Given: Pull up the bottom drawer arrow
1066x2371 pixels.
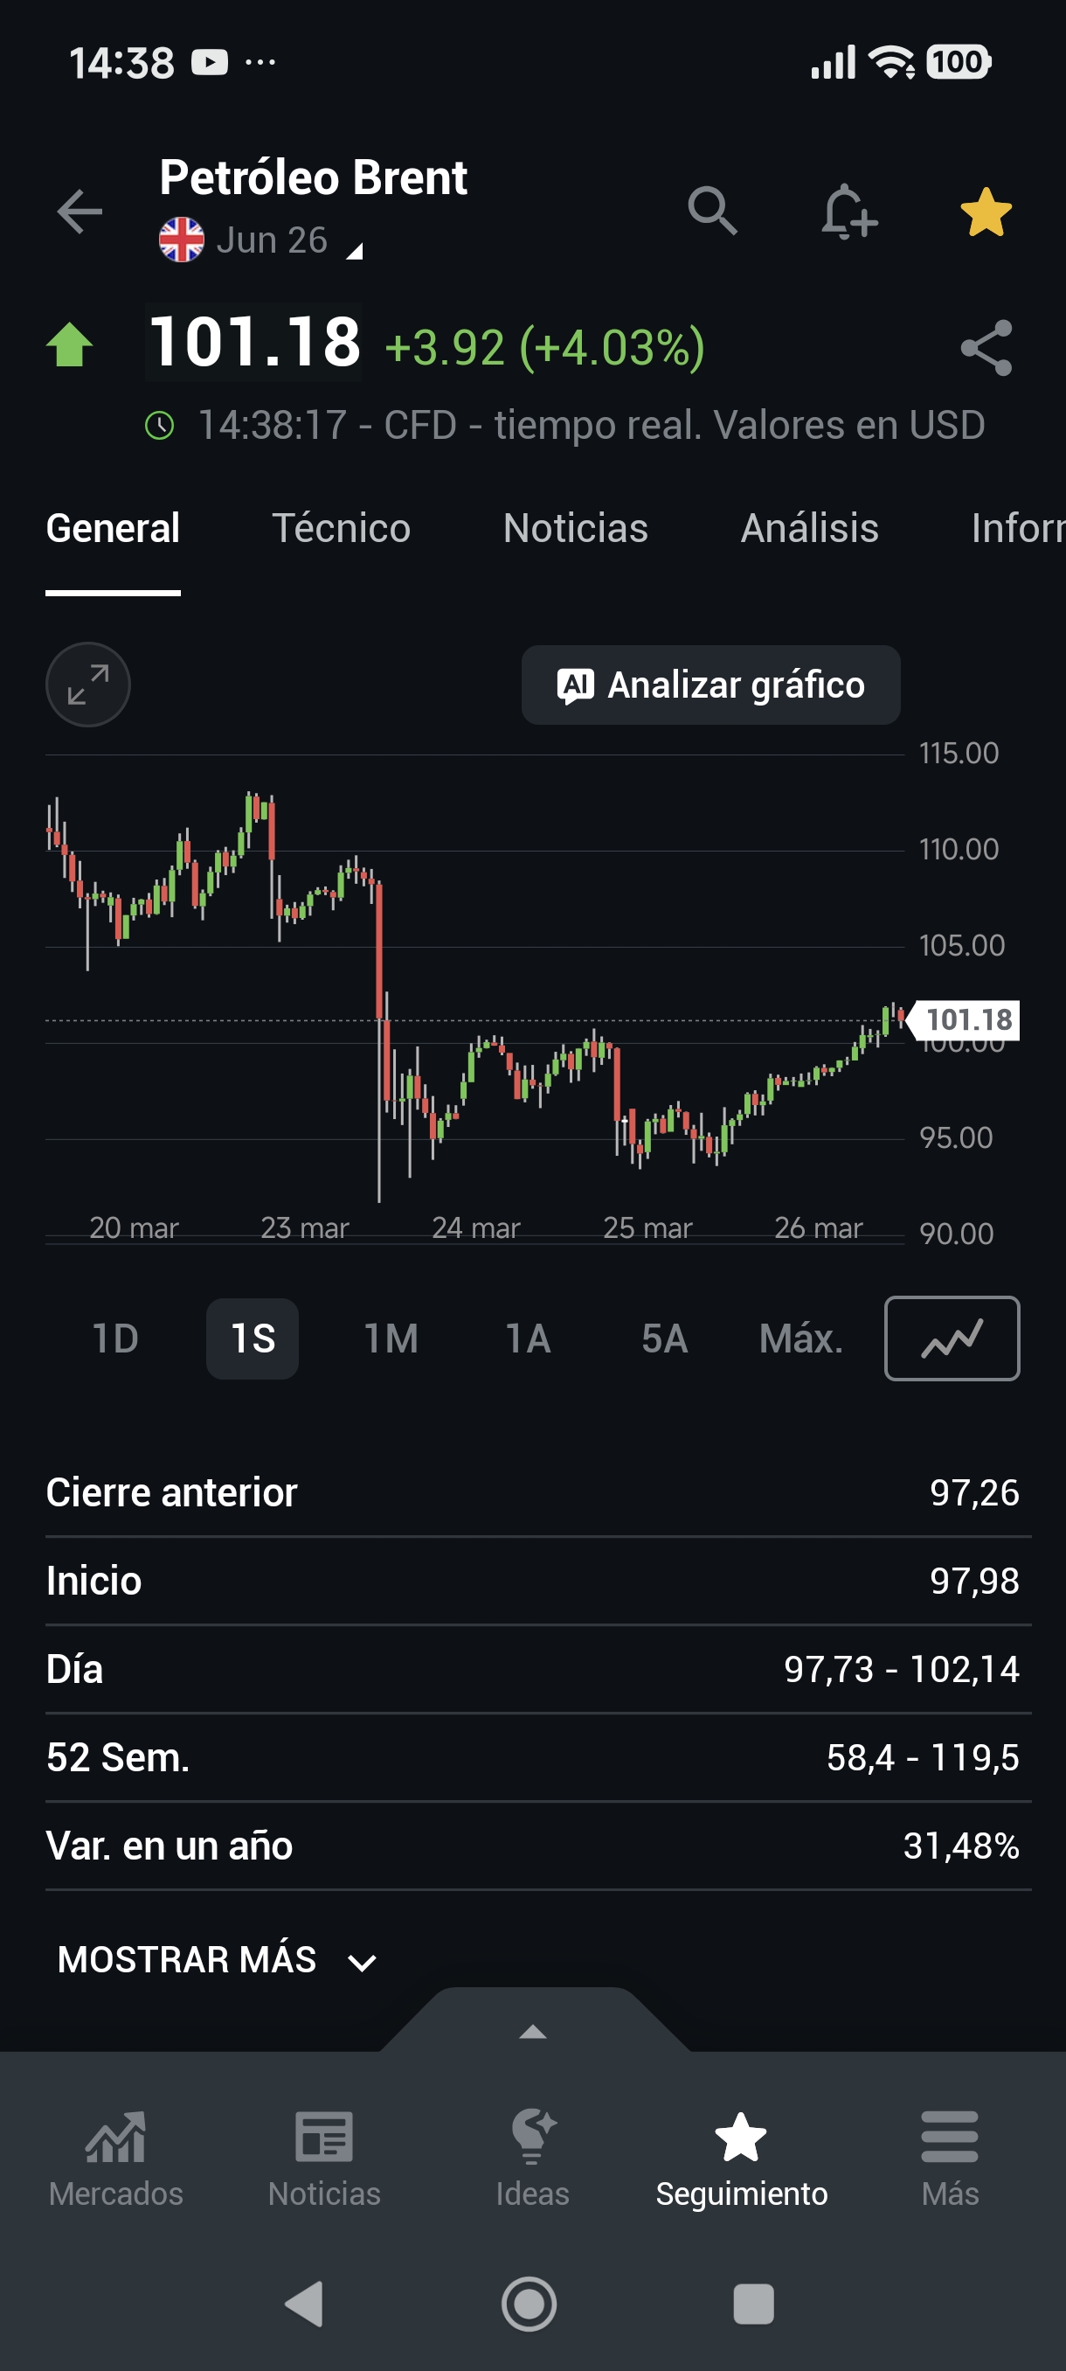Looking at the screenshot, I should click(x=534, y=2029).
